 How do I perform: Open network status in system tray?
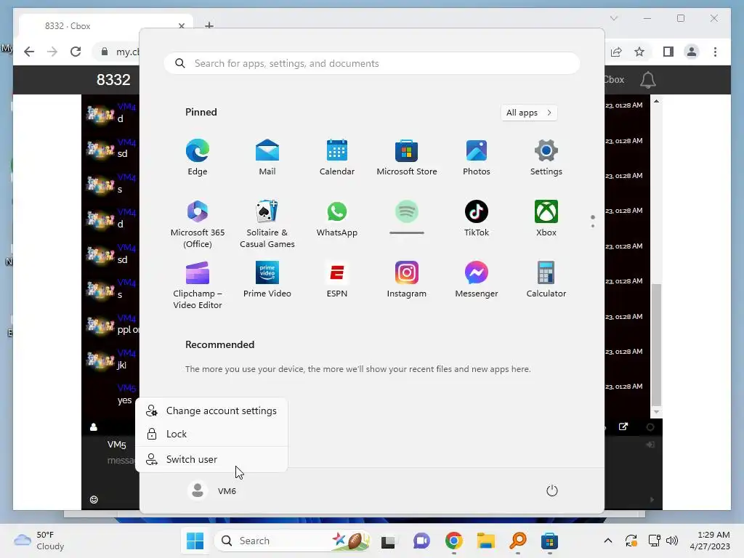[x=655, y=541]
